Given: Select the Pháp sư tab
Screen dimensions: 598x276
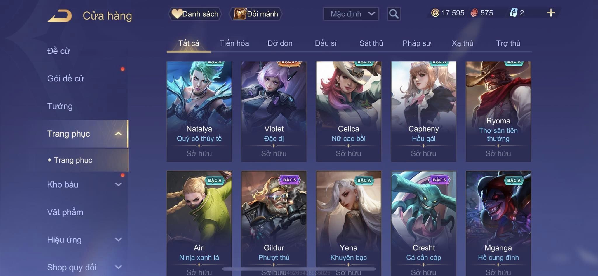Looking at the screenshot, I should pyautogui.click(x=417, y=43).
